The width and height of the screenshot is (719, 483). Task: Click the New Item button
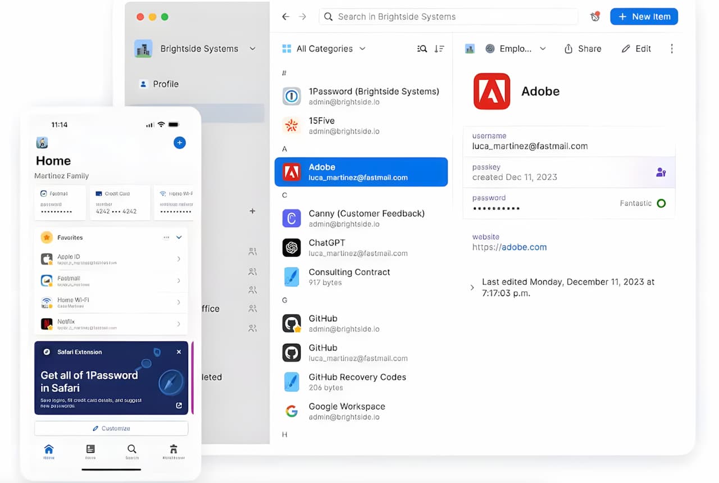[x=644, y=17]
